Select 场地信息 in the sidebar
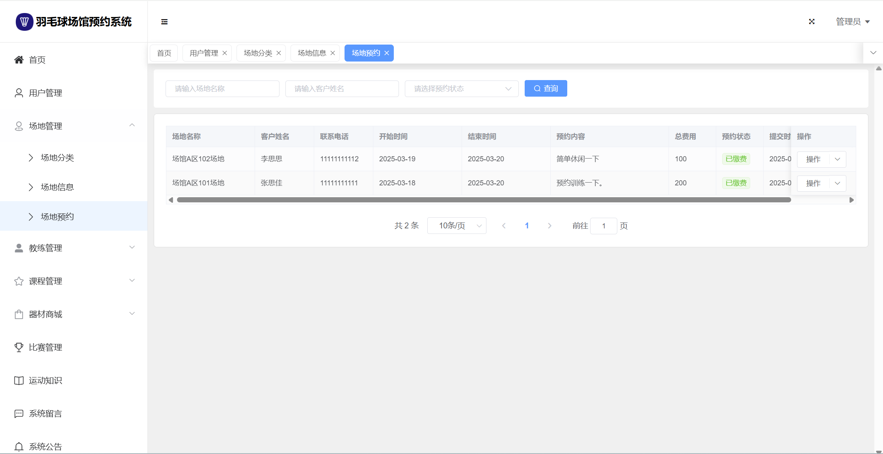Screen dimensions: 883x454 point(57,187)
